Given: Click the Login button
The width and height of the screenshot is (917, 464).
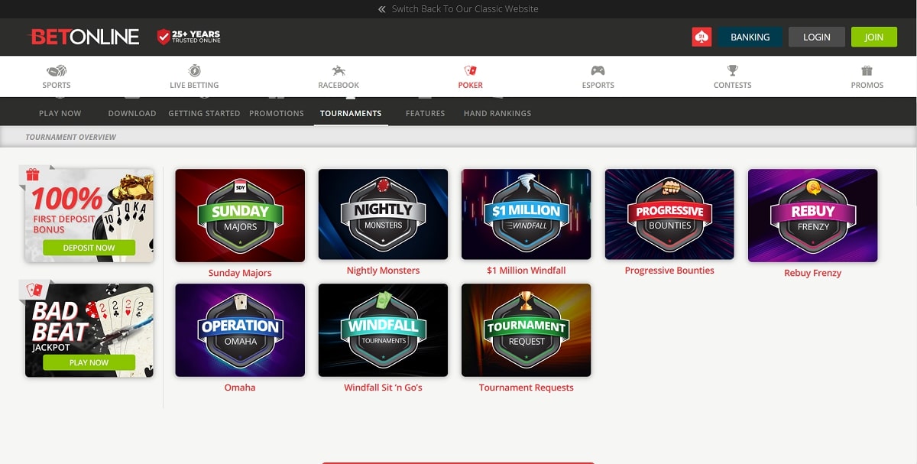Looking at the screenshot, I should [x=817, y=37].
